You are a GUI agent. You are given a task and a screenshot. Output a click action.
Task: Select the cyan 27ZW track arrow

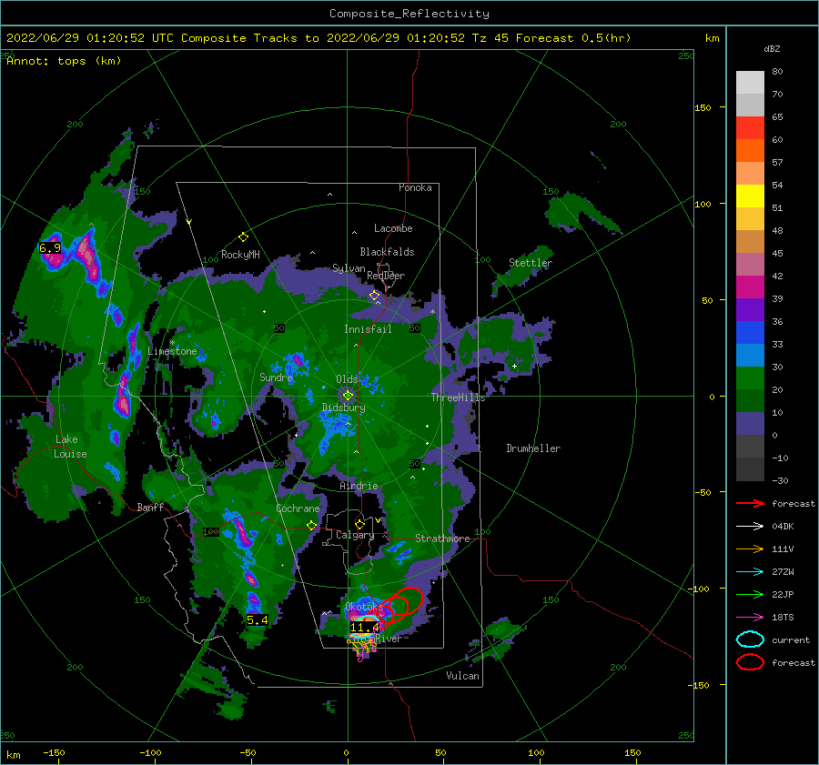[750, 572]
